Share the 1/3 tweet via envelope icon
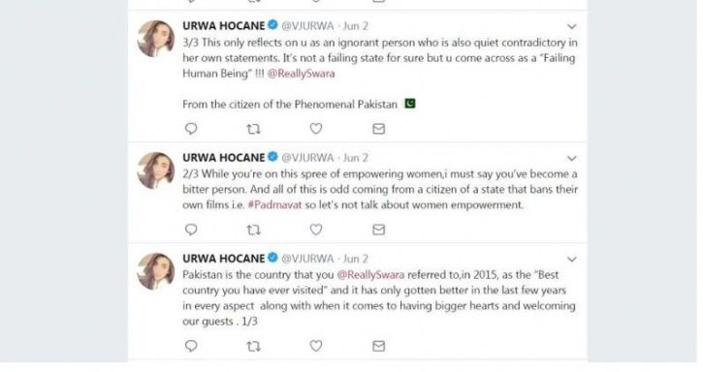The height and width of the screenshot is (372, 703). tap(379, 347)
